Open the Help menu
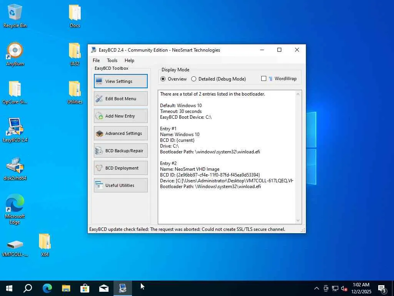This screenshot has width=394, height=296. (129, 61)
